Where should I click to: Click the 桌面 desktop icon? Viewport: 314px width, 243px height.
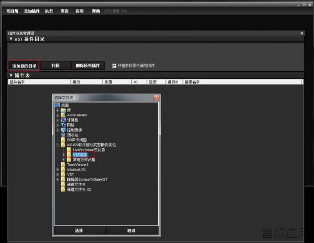58,105
